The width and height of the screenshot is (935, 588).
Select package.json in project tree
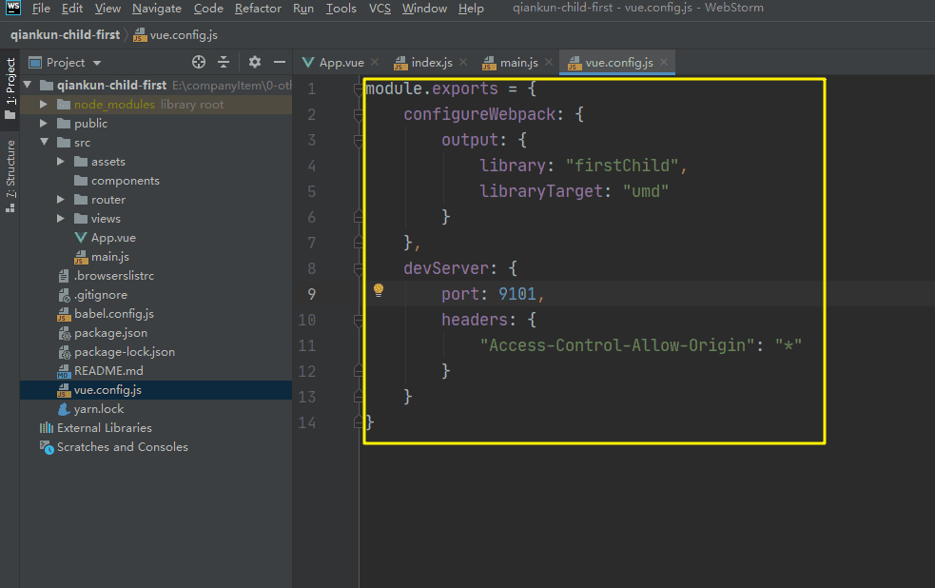click(x=110, y=333)
